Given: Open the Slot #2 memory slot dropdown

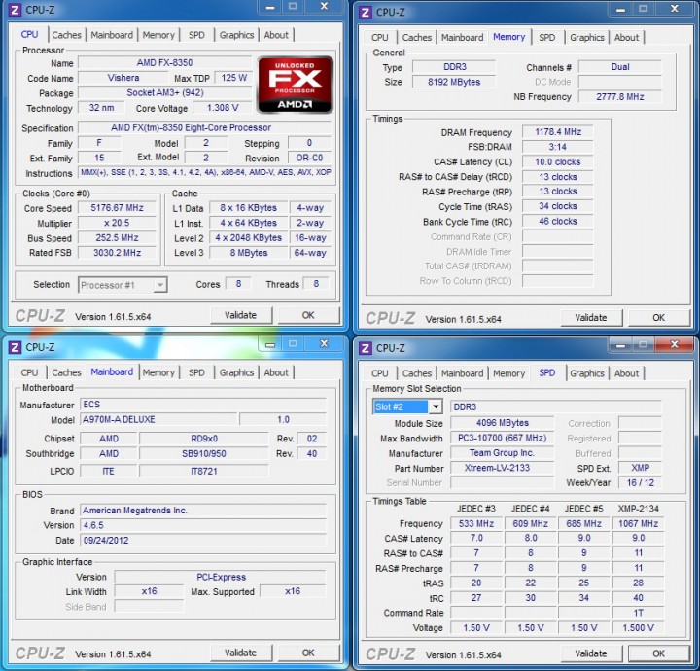Looking at the screenshot, I should (x=406, y=406).
